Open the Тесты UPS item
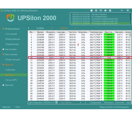 tap(11, 80)
